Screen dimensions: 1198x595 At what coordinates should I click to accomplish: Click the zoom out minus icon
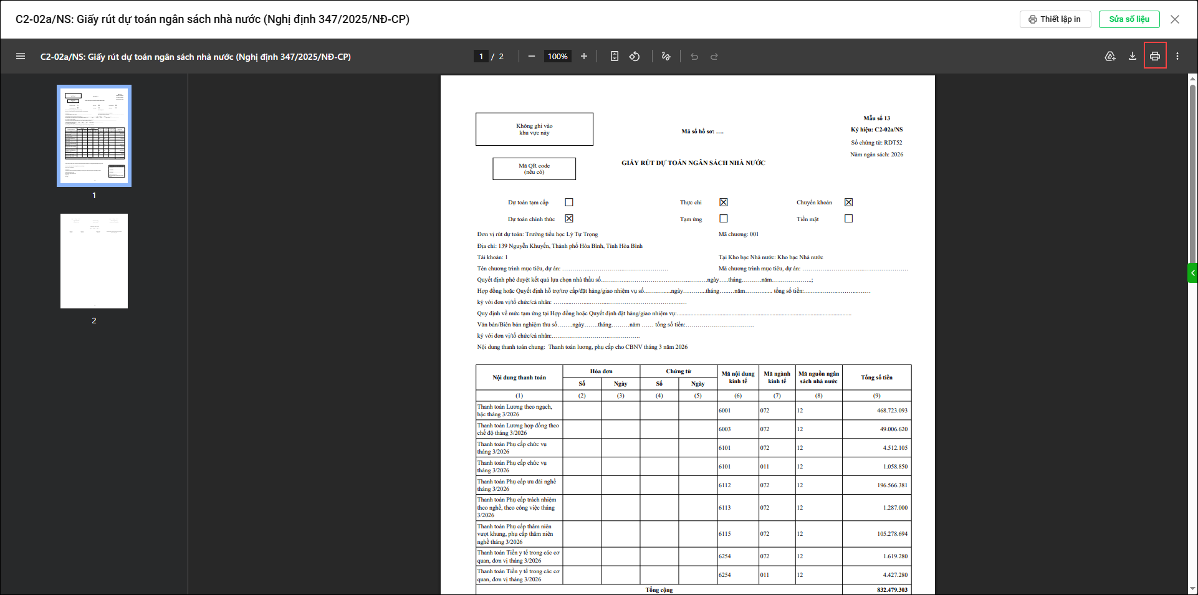[532, 57]
